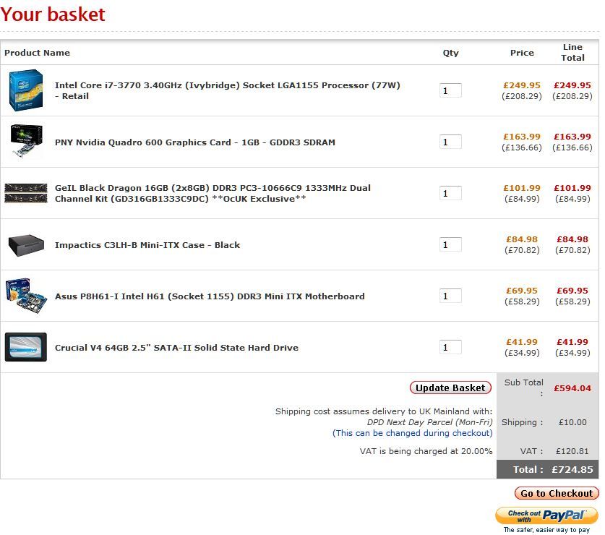
Task: Click the Asus P8H61-I motherboard image
Action: 26,296
